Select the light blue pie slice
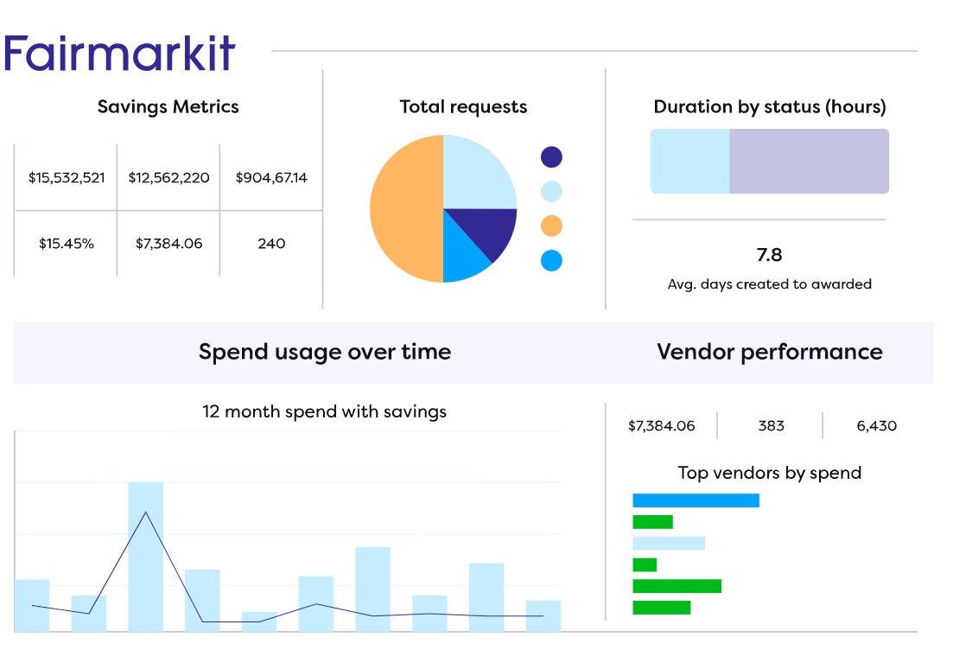Image resolution: width=953 pixels, height=650 pixels. (475, 164)
